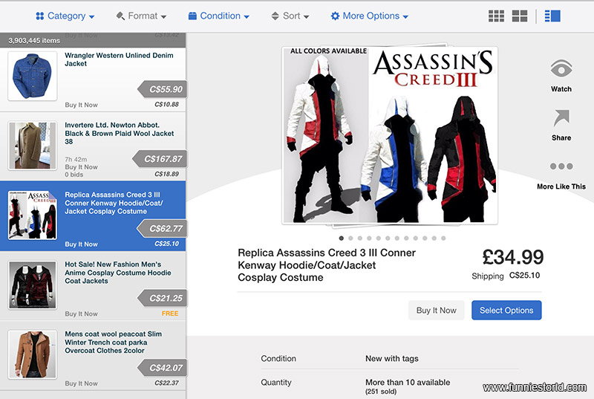This screenshot has width=594, height=399.
Task: Open the Category dropdown
Action: tap(65, 16)
